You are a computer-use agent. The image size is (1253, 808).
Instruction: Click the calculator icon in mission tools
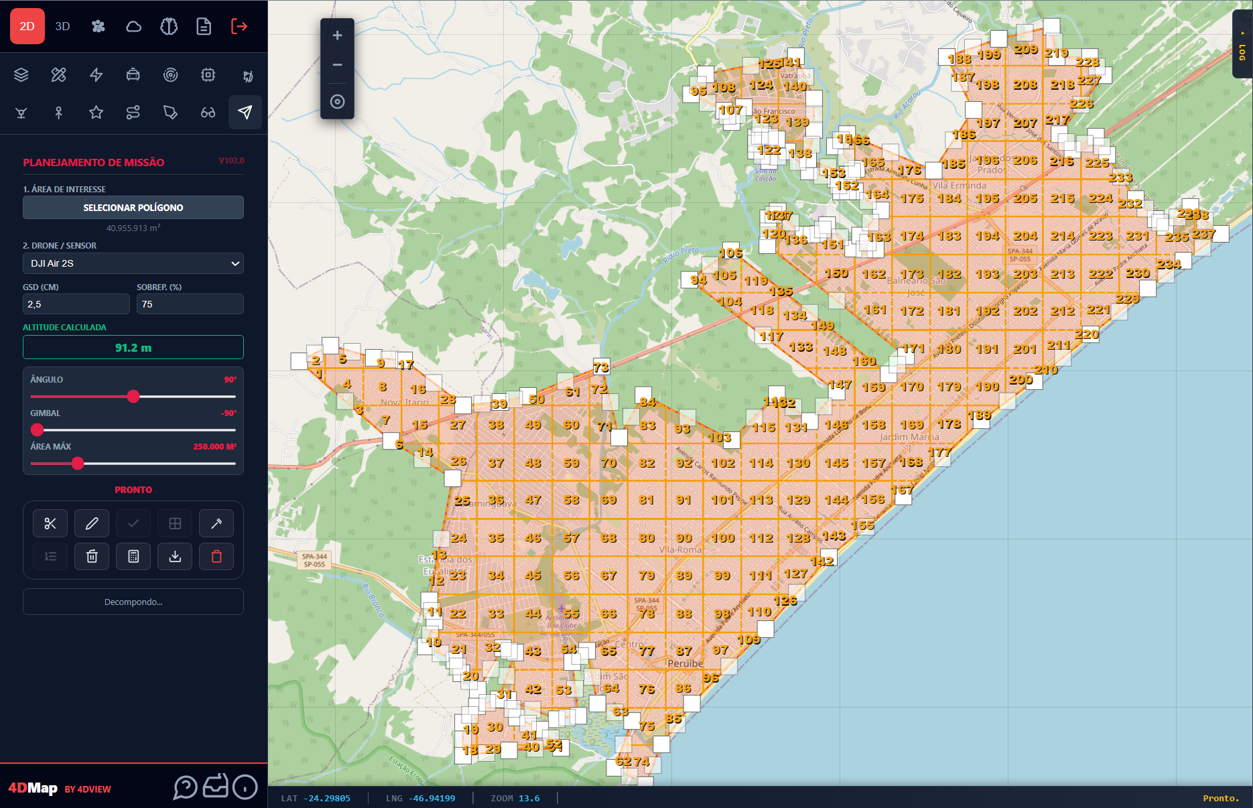133,556
